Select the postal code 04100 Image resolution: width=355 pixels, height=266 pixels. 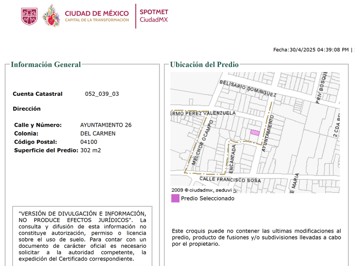tap(89, 142)
